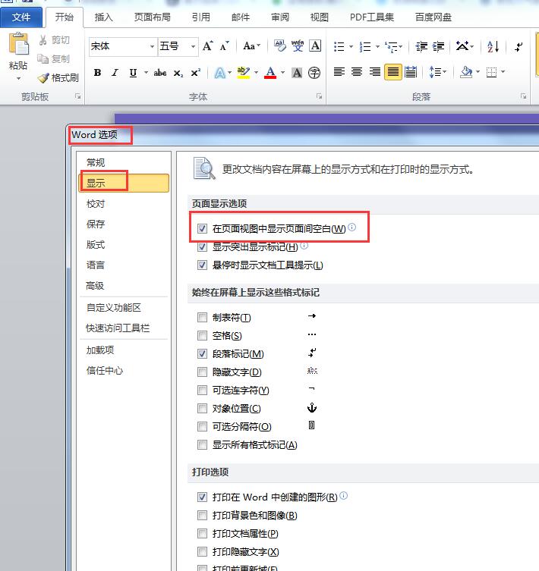This screenshot has height=571, width=539.
Task: Click the red font color swatch button
Action: 269,73
